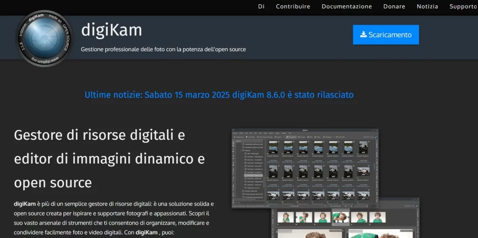
Task: Open the Di menu item
Action: click(261, 7)
